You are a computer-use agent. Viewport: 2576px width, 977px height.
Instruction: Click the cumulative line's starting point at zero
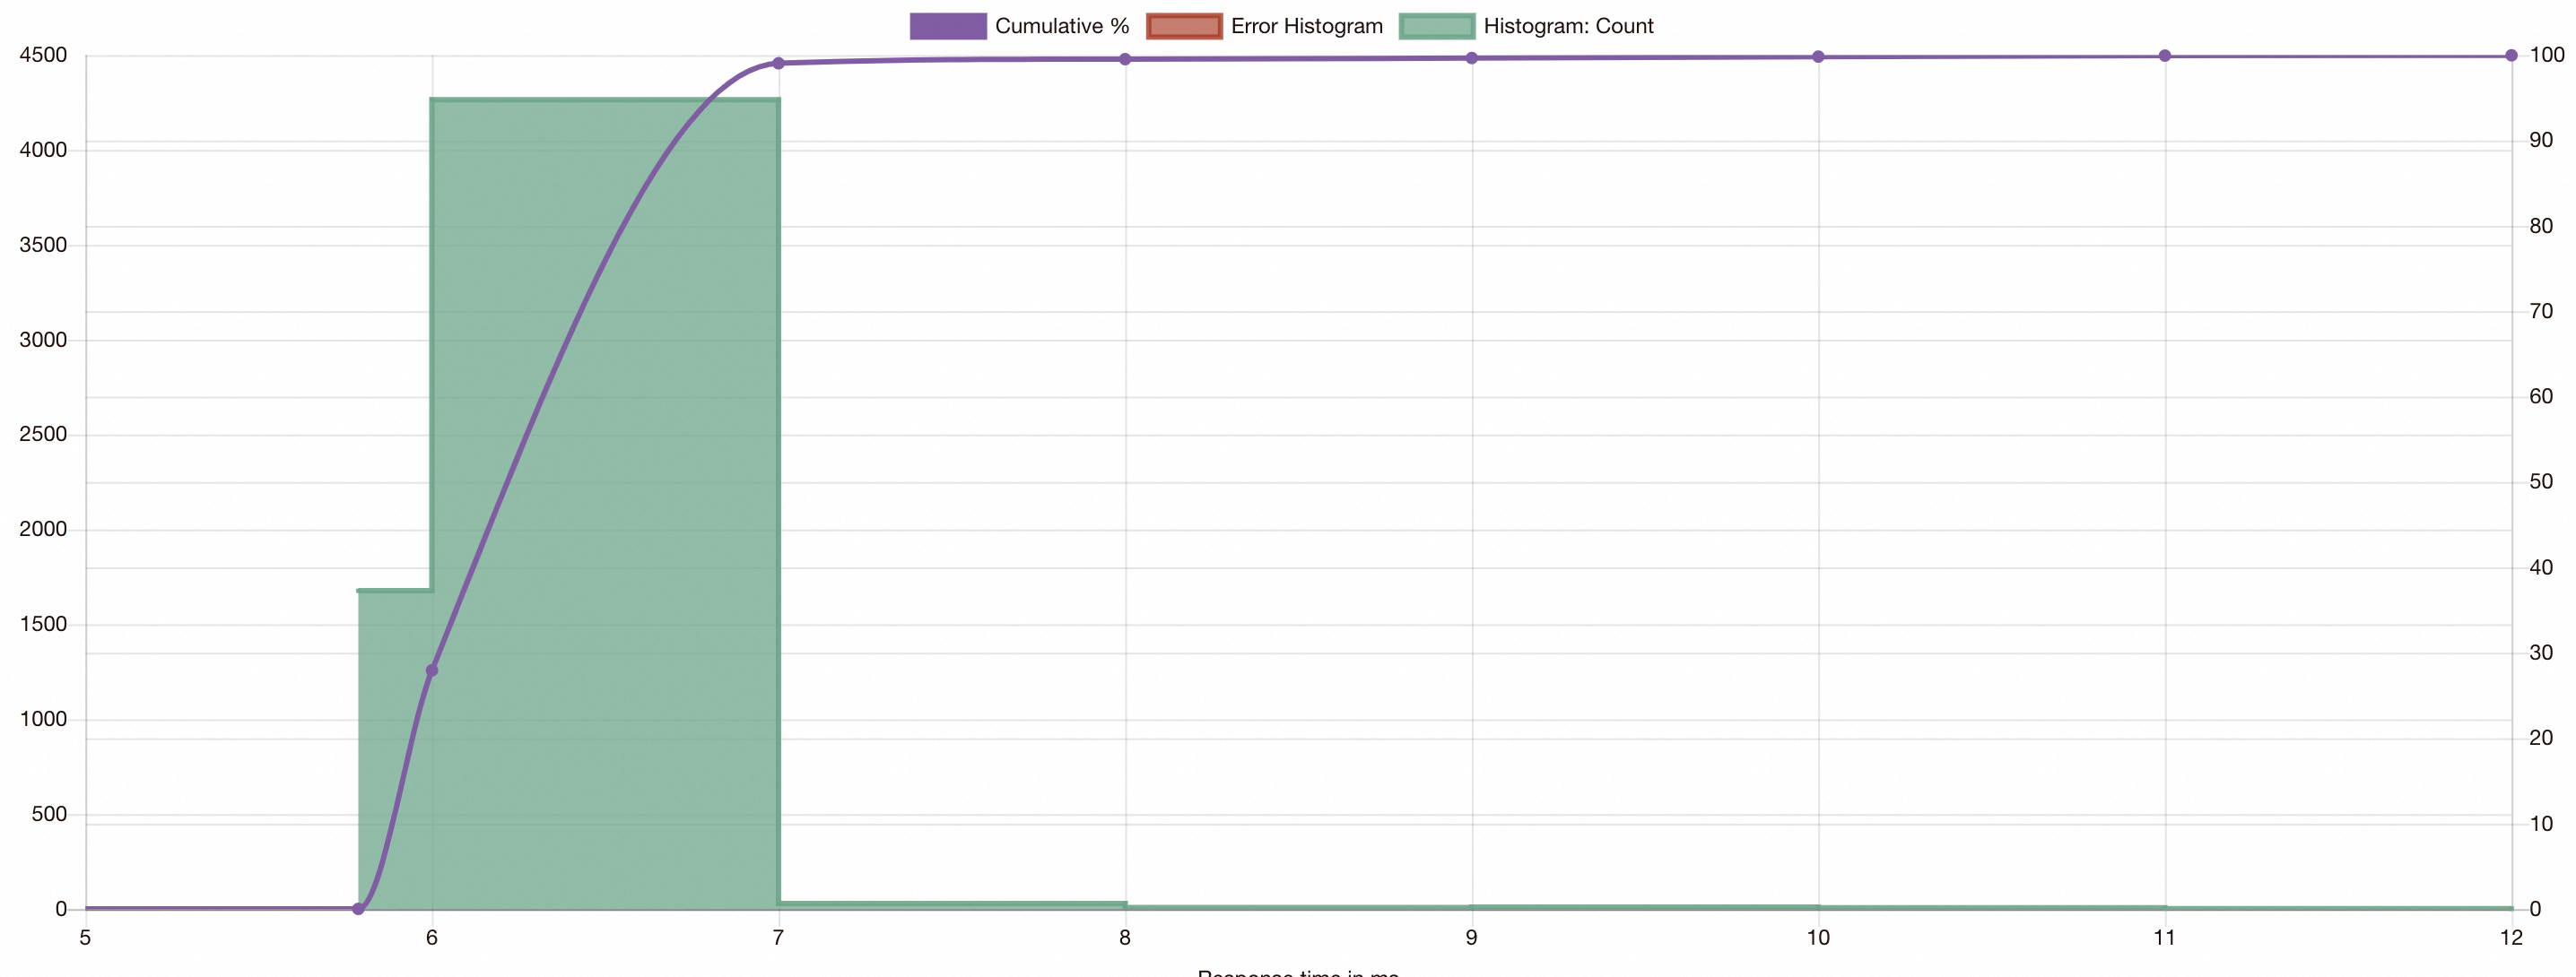pyautogui.click(x=358, y=908)
